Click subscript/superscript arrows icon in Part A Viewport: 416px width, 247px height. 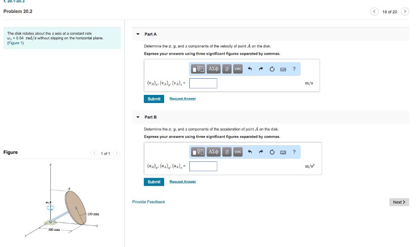click(x=227, y=69)
